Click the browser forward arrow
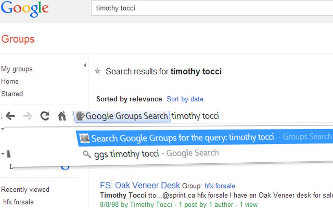 click(x=28, y=116)
